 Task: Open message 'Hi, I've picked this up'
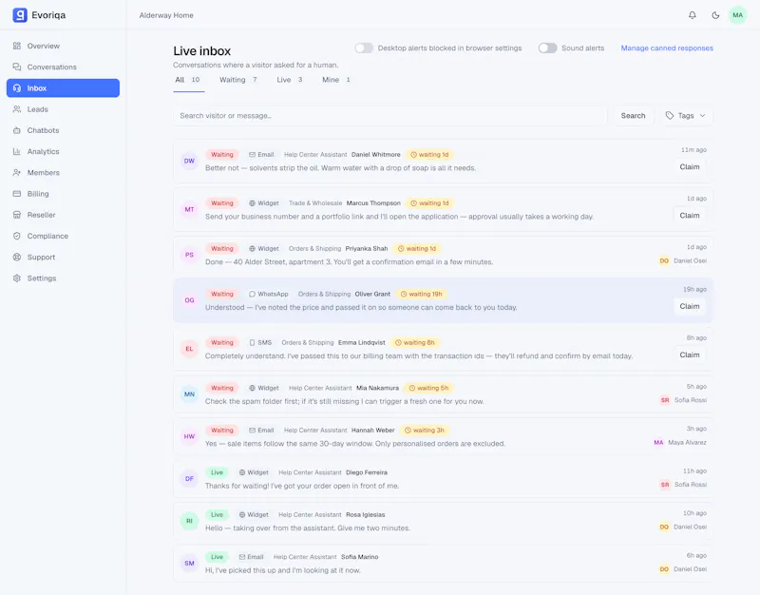tap(282, 570)
